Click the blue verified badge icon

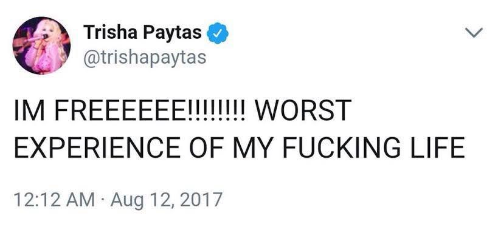(x=217, y=33)
